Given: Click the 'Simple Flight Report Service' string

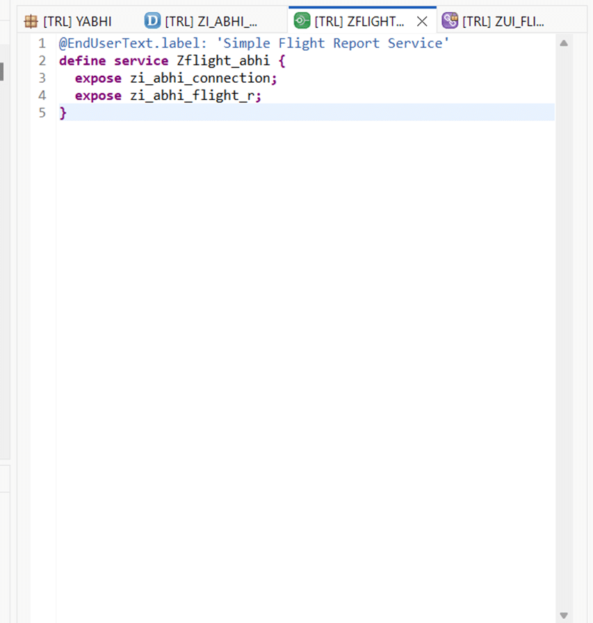Looking at the screenshot, I should [334, 43].
